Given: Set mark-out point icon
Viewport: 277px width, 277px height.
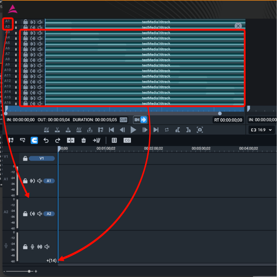Looking at the screenshot, I should pos(188,130).
